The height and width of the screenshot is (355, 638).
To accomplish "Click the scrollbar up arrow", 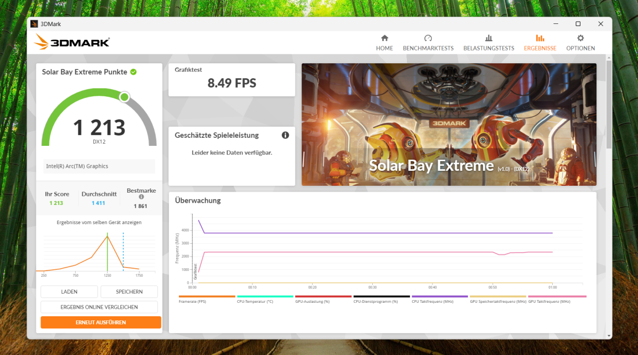I will [609, 57].
